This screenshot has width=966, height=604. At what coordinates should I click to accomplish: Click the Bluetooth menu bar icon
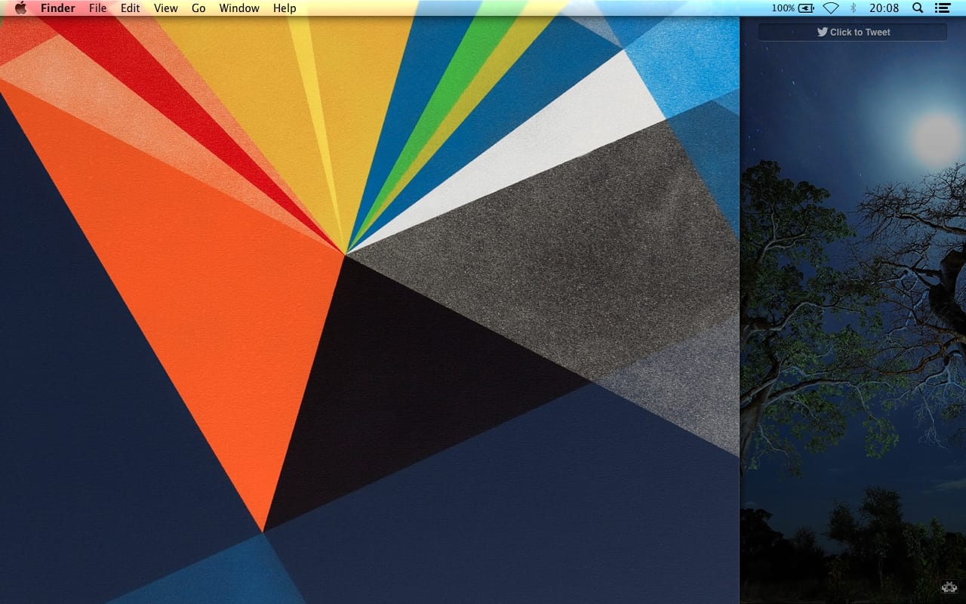click(x=854, y=8)
